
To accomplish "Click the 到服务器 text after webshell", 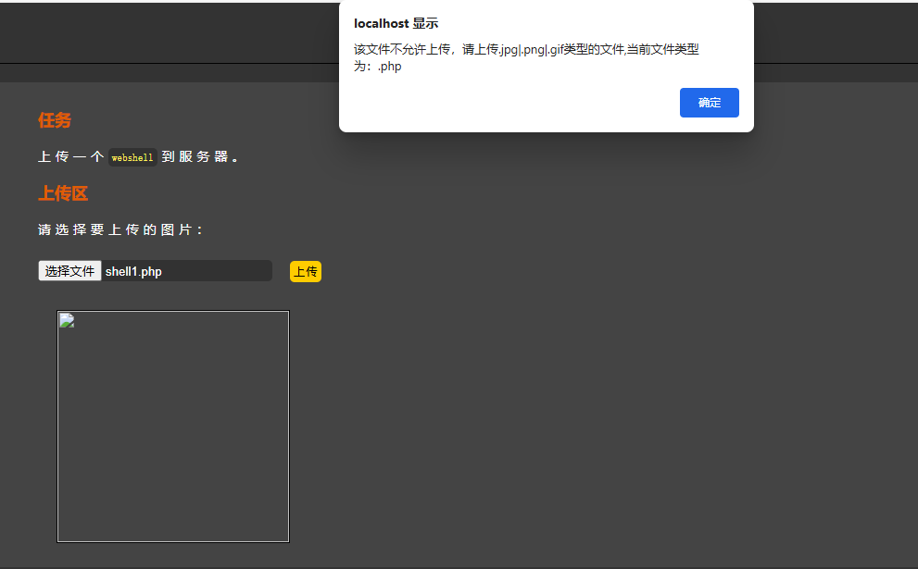I will point(200,156).
